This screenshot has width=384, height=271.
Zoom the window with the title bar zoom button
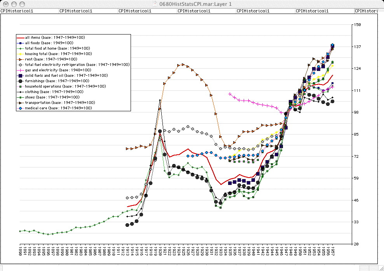click(x=21, y=4)
